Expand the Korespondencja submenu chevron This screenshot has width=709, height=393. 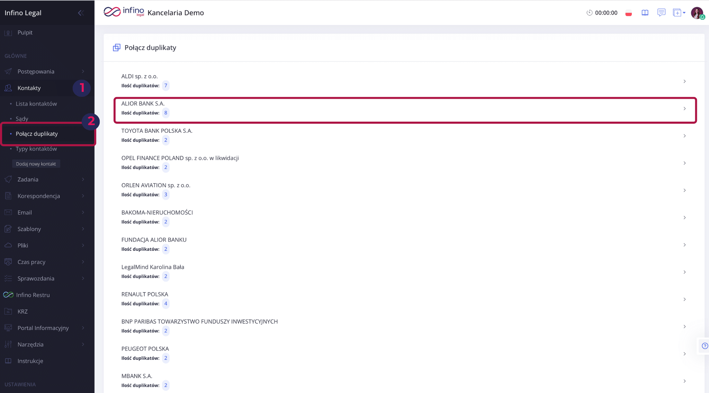click(x=83, y=196)
